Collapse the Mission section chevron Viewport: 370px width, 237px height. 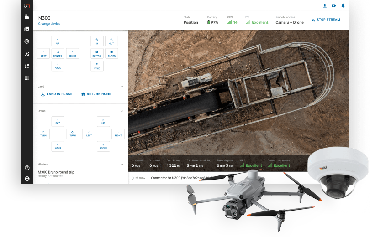122,164
